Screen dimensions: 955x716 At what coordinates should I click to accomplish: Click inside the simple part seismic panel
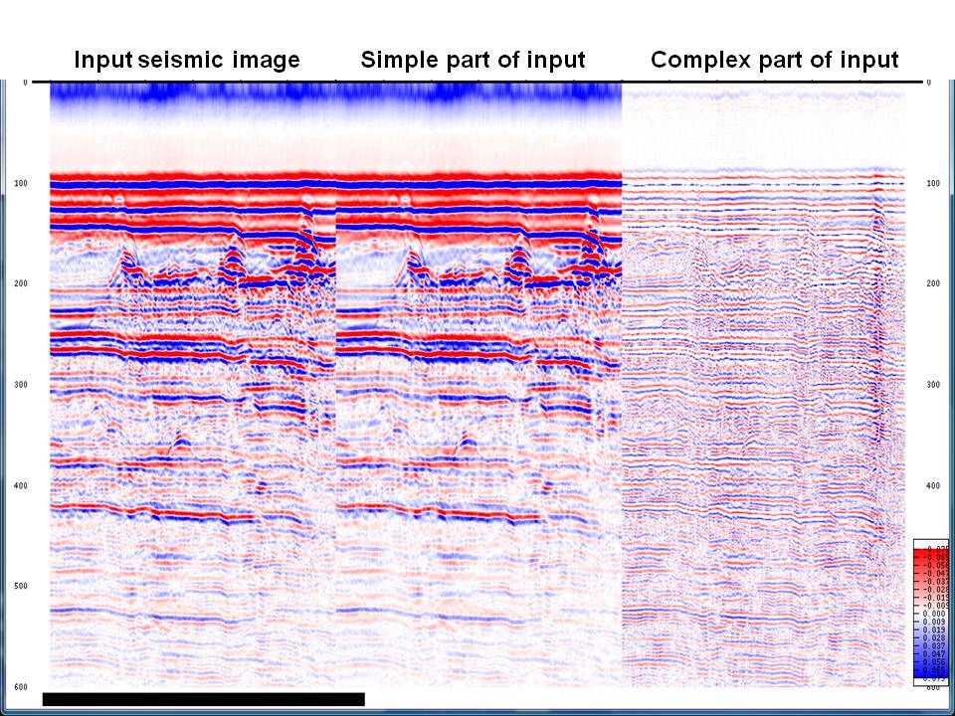[x=478, y=384]
